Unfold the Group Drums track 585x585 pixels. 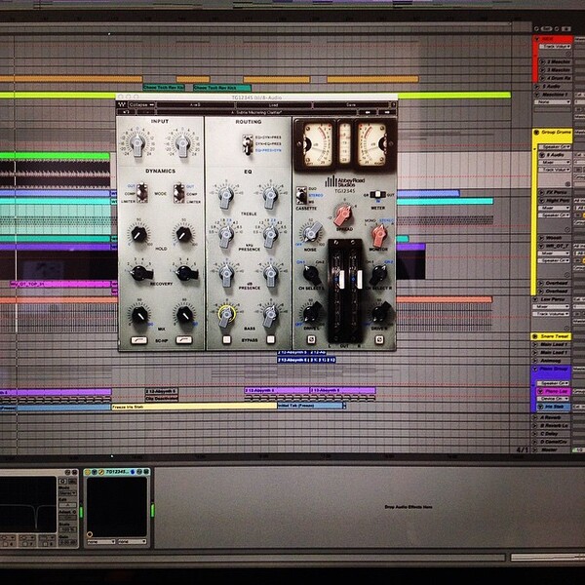click(x=537, y=132)
